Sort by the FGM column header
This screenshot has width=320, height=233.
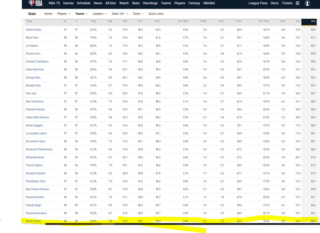pyautogui.click(x=109, y=21)
